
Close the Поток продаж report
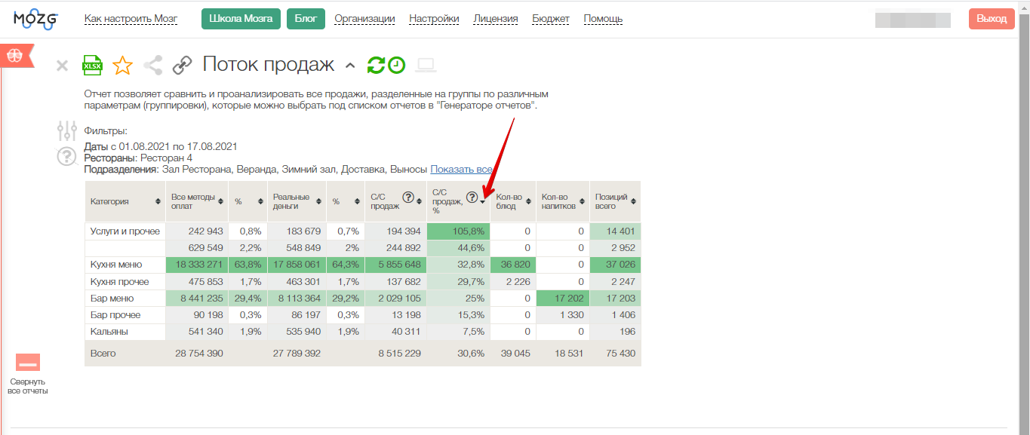coord(63,66)
